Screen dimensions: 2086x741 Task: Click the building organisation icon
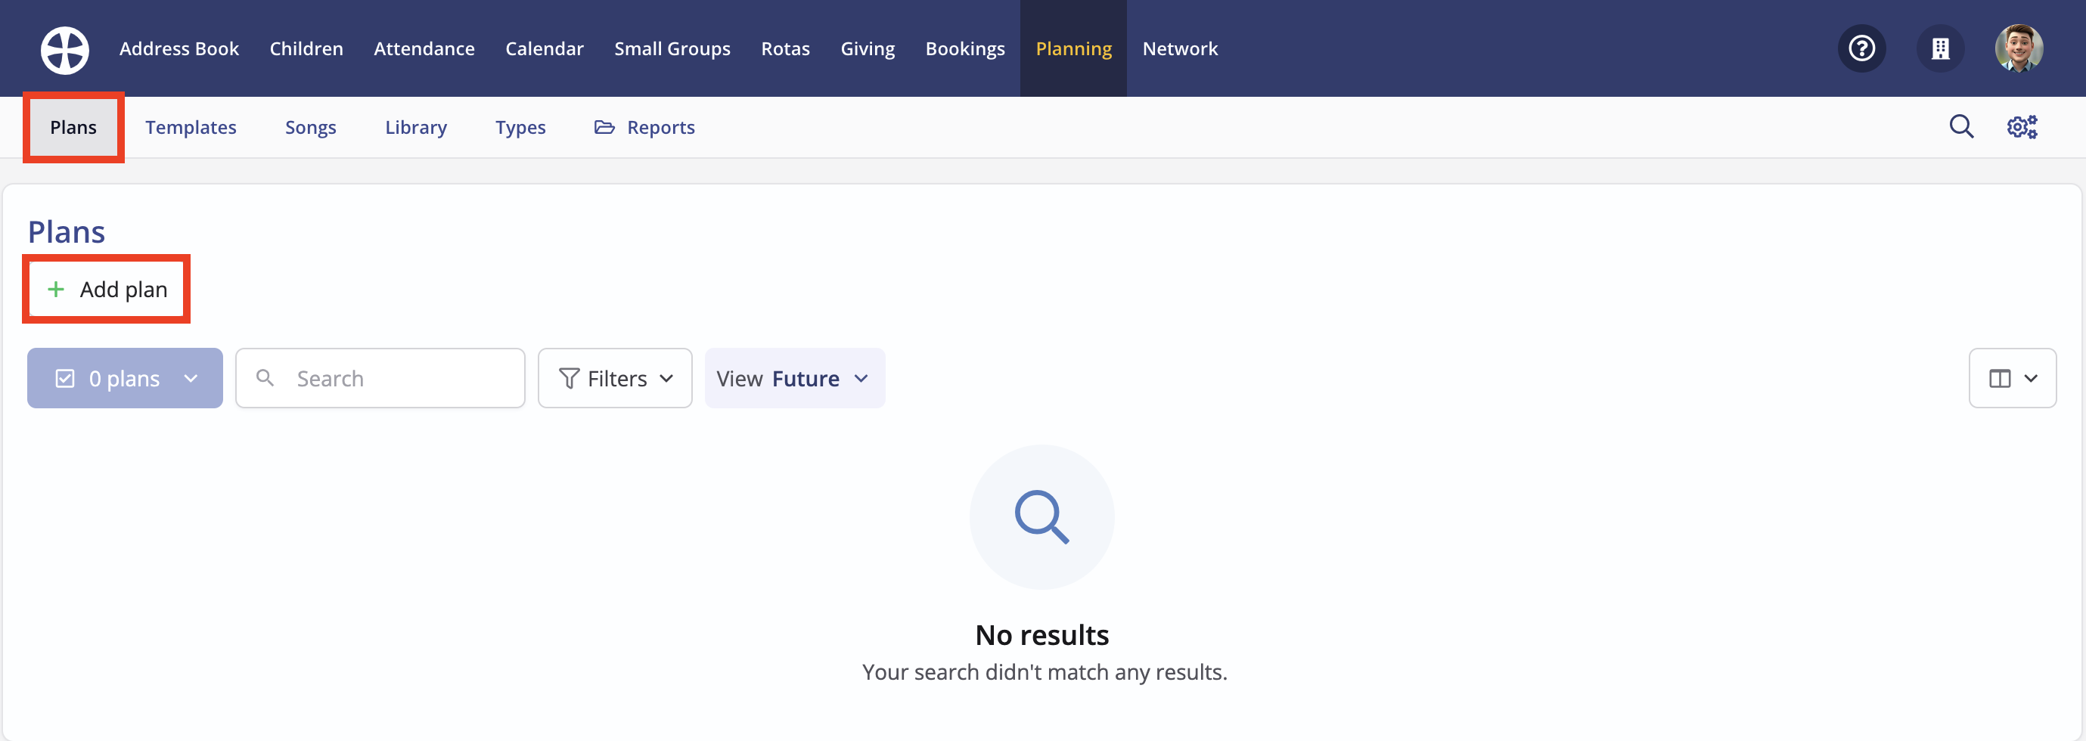pyautogui.click(x=1940, y=48)
